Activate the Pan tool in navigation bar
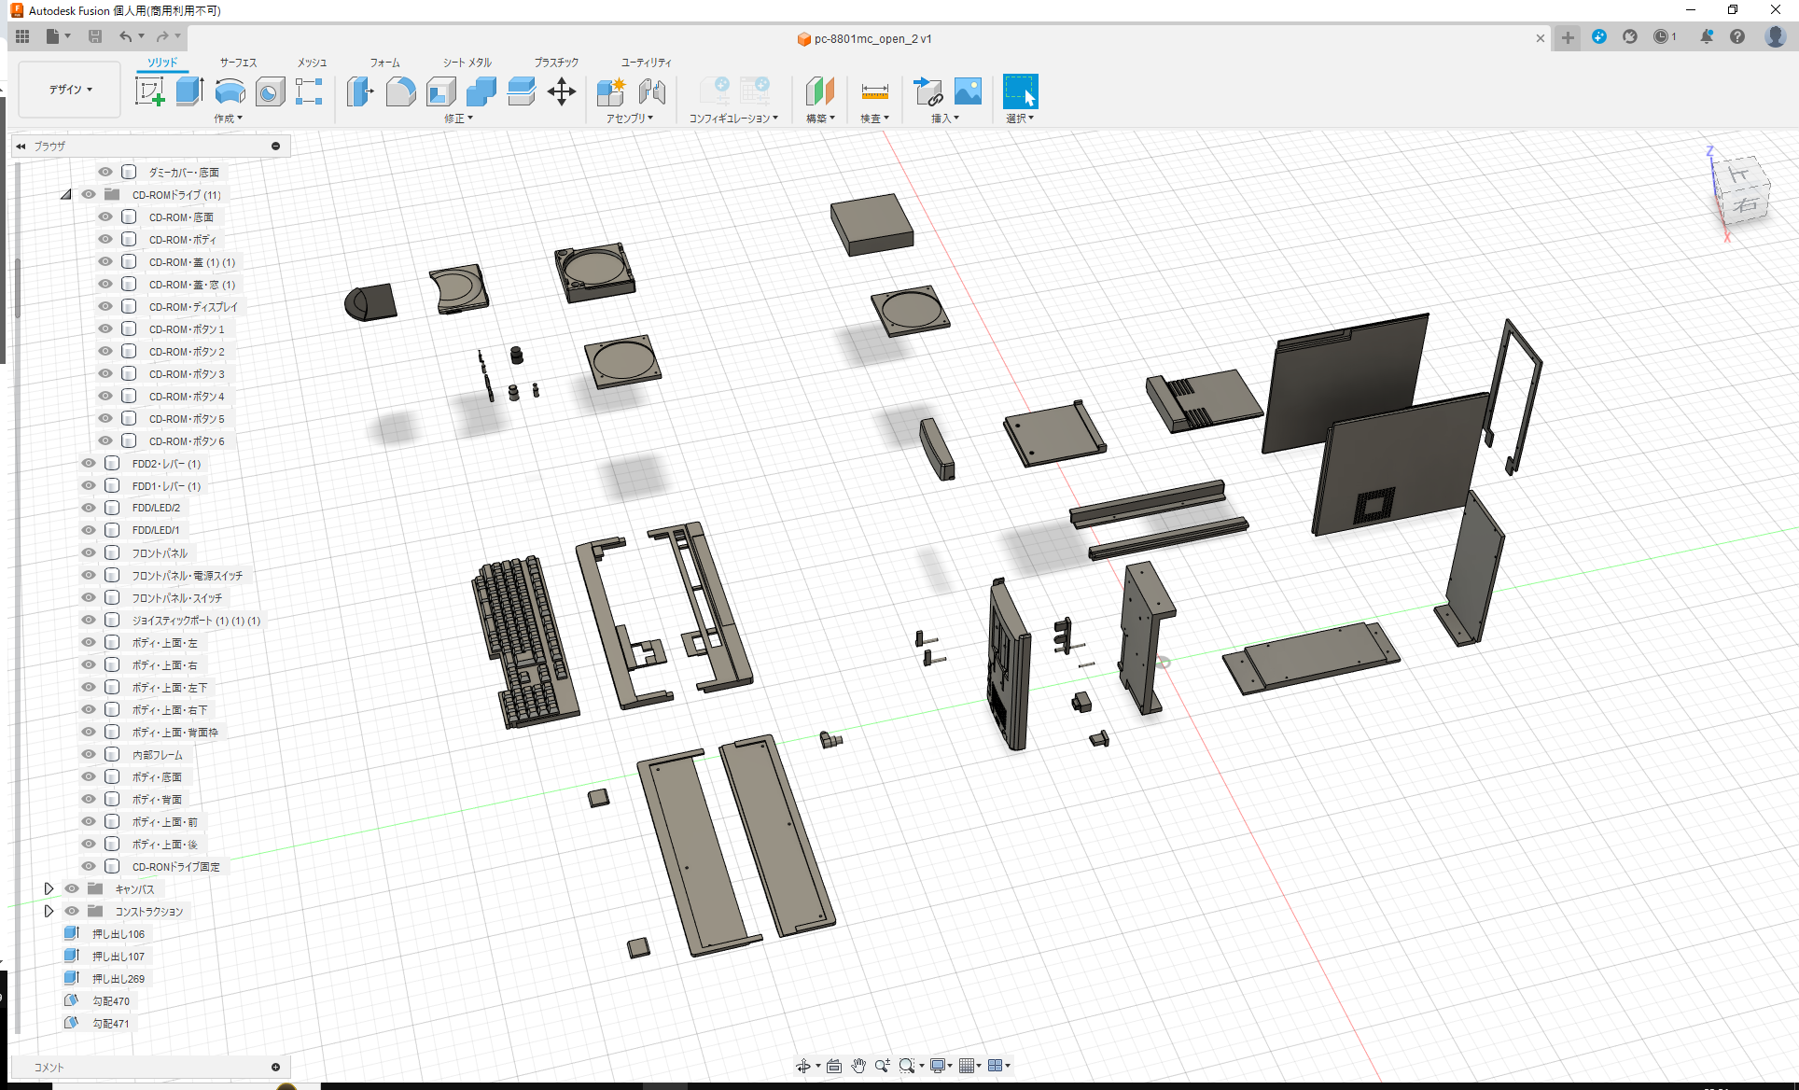 (858, 1065)
